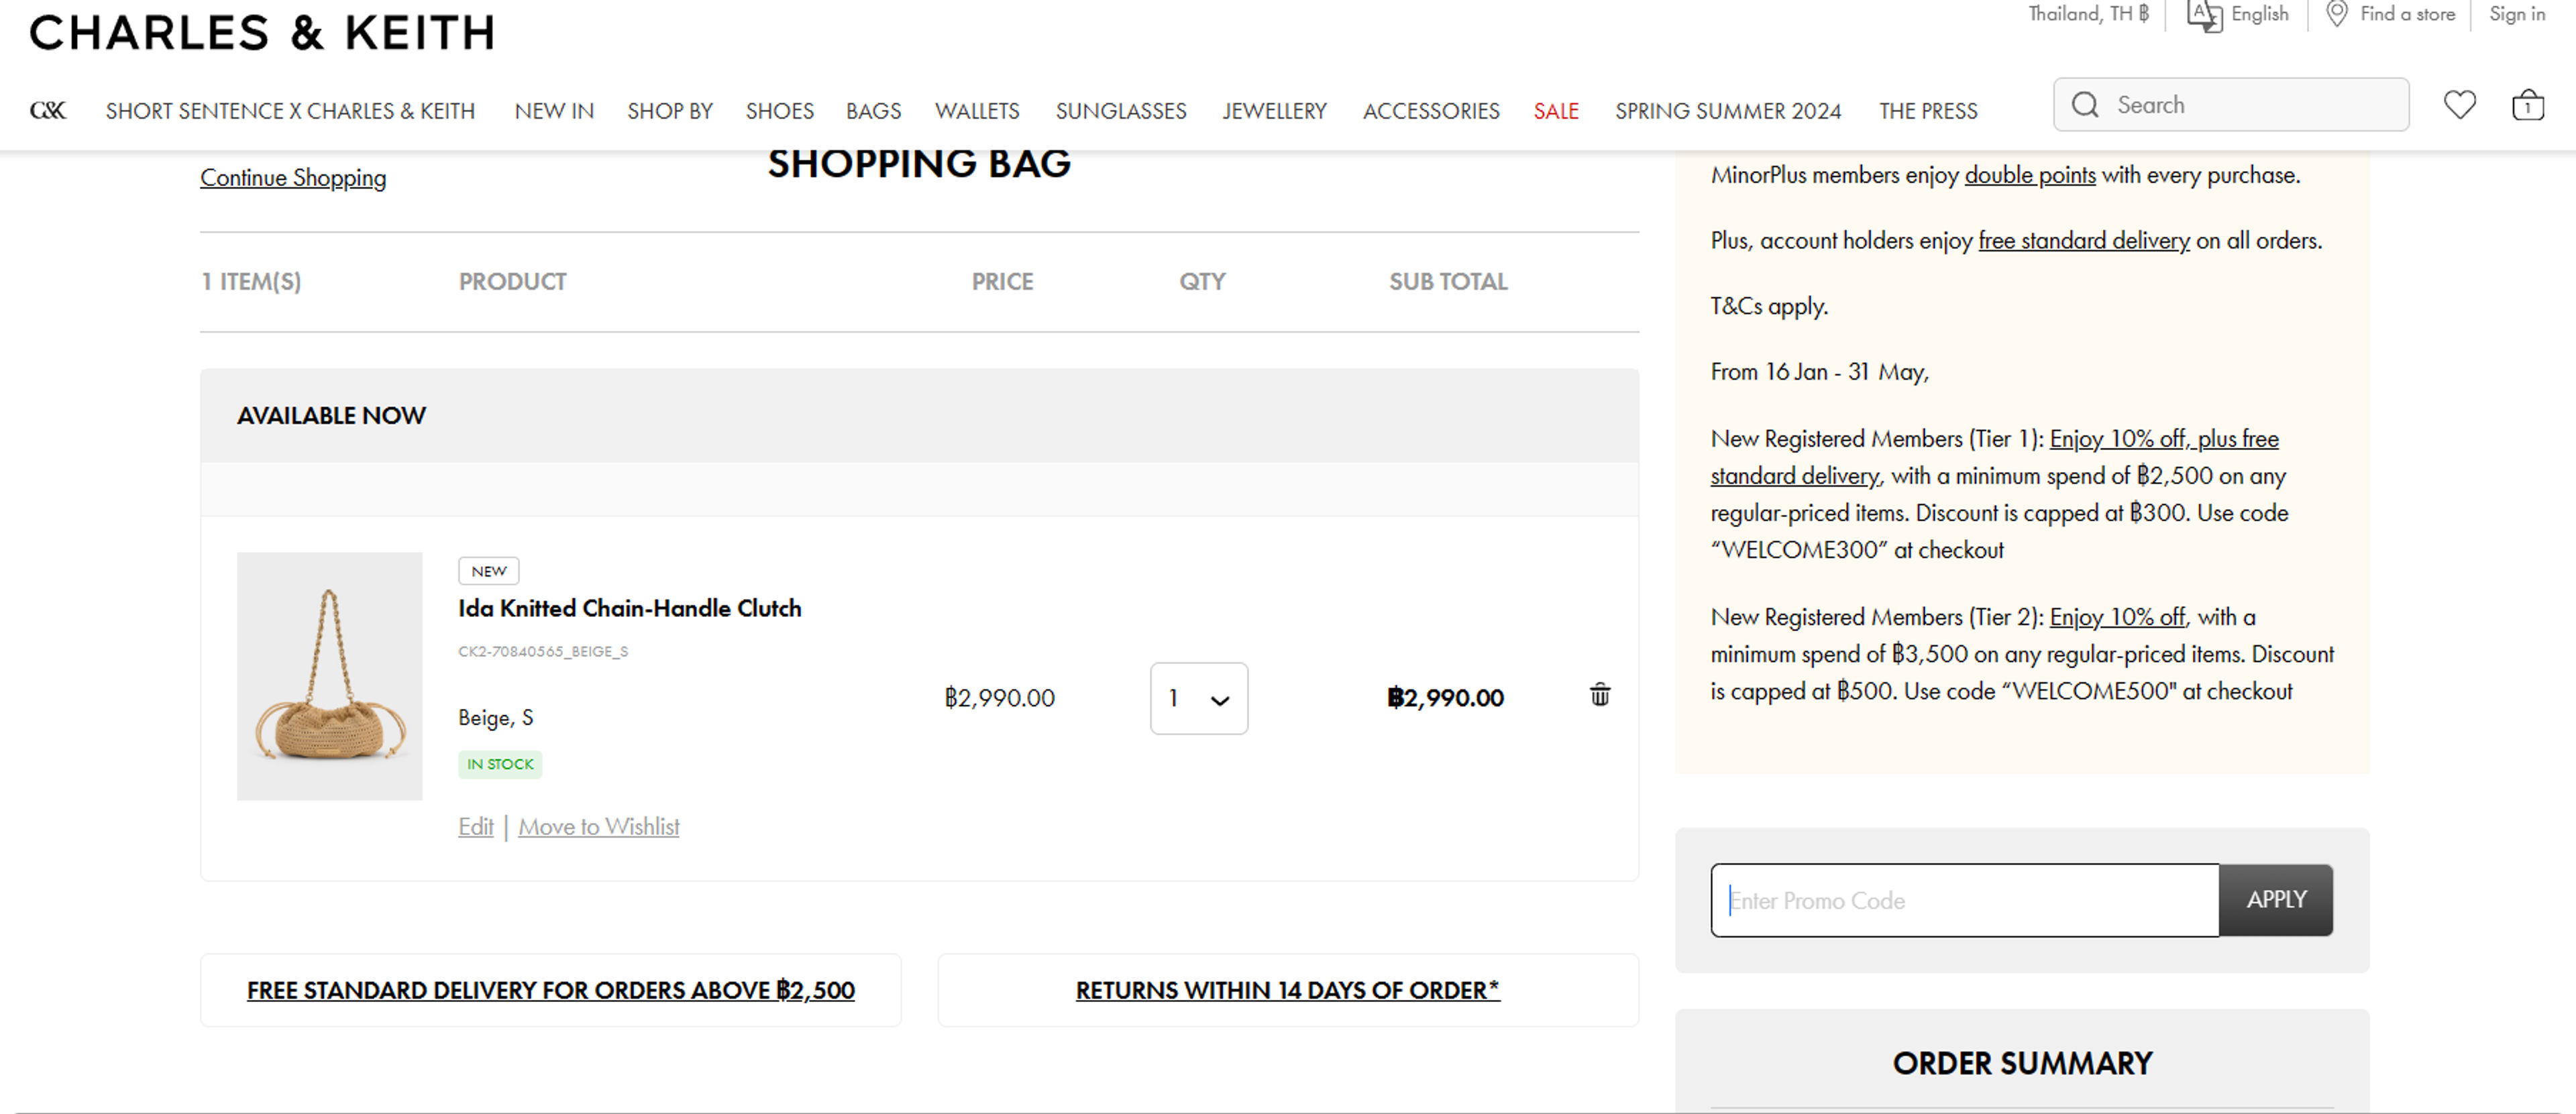Click the language translate icon
This screenshot has height=1114, width=2576.
(2204, 15)
